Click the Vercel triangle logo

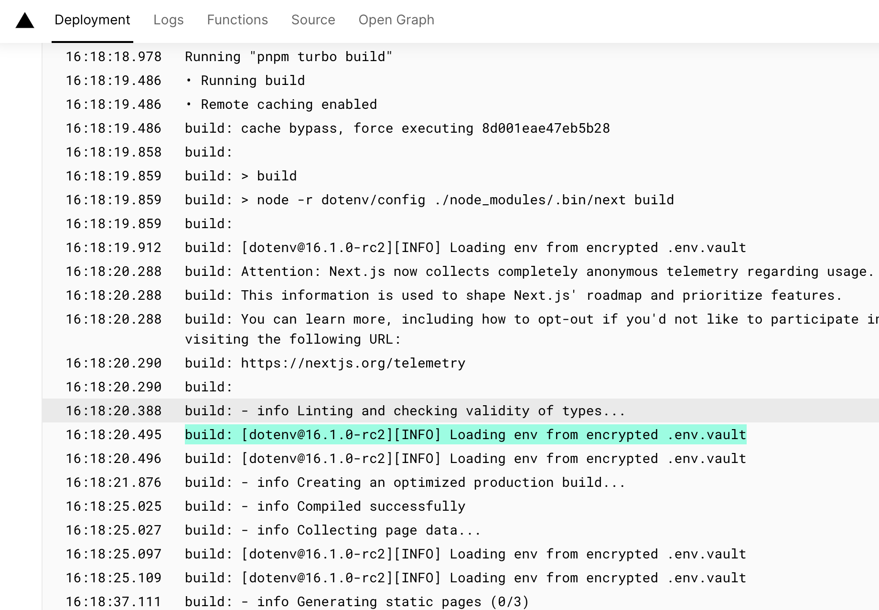click(x=25, y=21)
